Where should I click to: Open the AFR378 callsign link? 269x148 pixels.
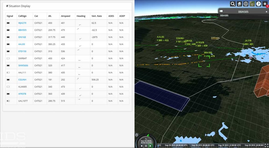point(22,94)
